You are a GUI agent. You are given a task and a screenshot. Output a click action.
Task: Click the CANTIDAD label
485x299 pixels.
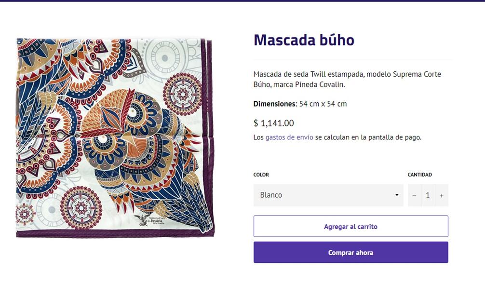point(419,175)
